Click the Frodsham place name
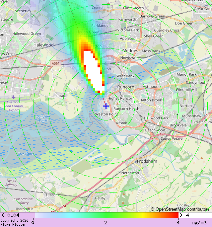212x227 pixels. pyautogui.click(x=147, y=161)
